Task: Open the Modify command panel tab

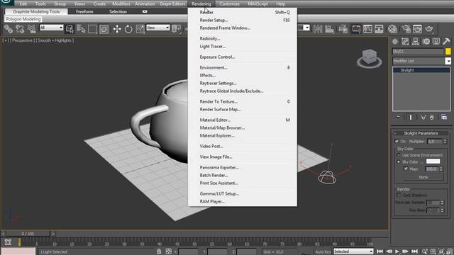Action: click(405, 41)
